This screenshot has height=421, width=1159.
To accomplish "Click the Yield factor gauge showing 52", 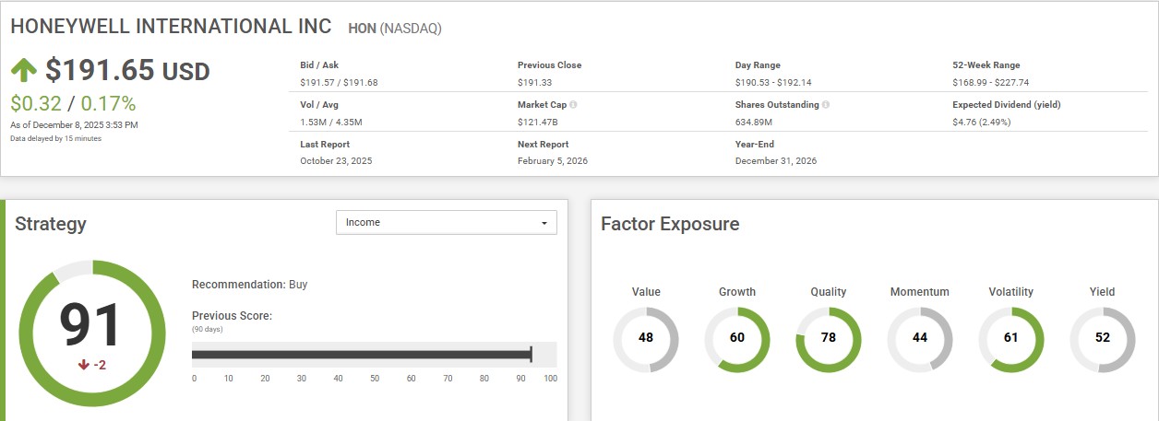I will (x=1102, y=338).
